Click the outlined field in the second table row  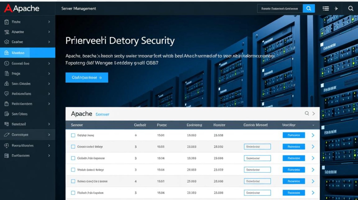pyautogui.click(x=257, y=147)
